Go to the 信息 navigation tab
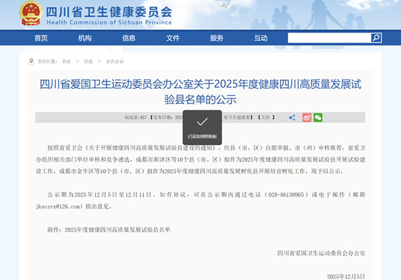This screenshot has height=280, width=401. (128, 38)
